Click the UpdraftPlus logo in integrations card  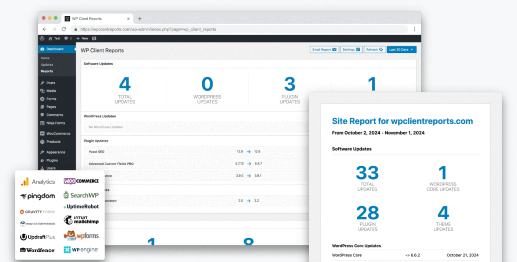37,237
